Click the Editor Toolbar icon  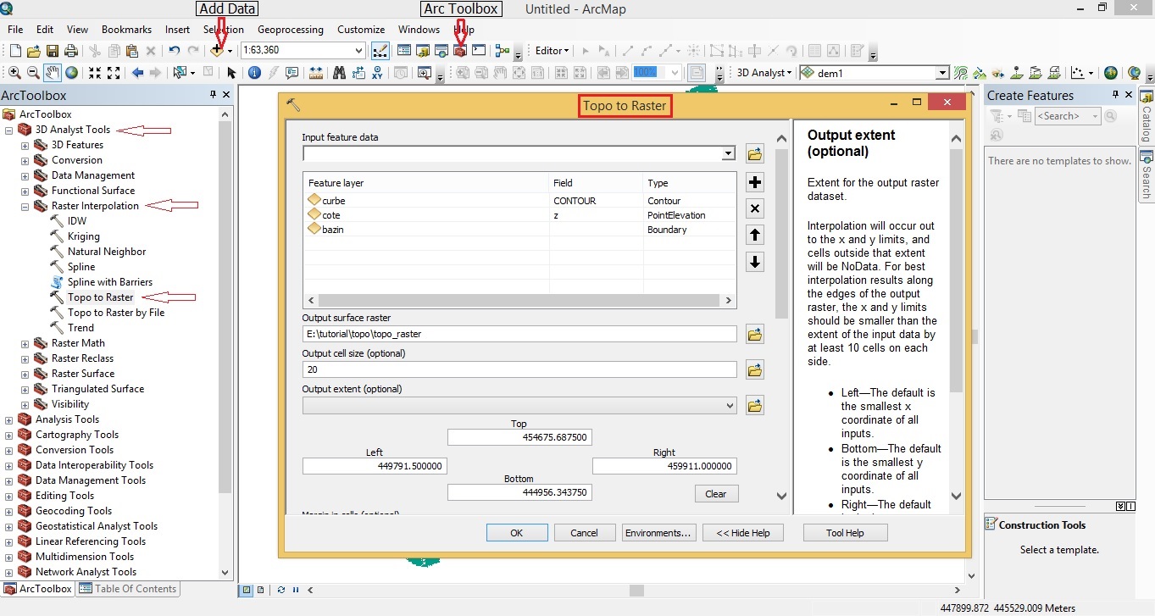[x=380, y=51]
